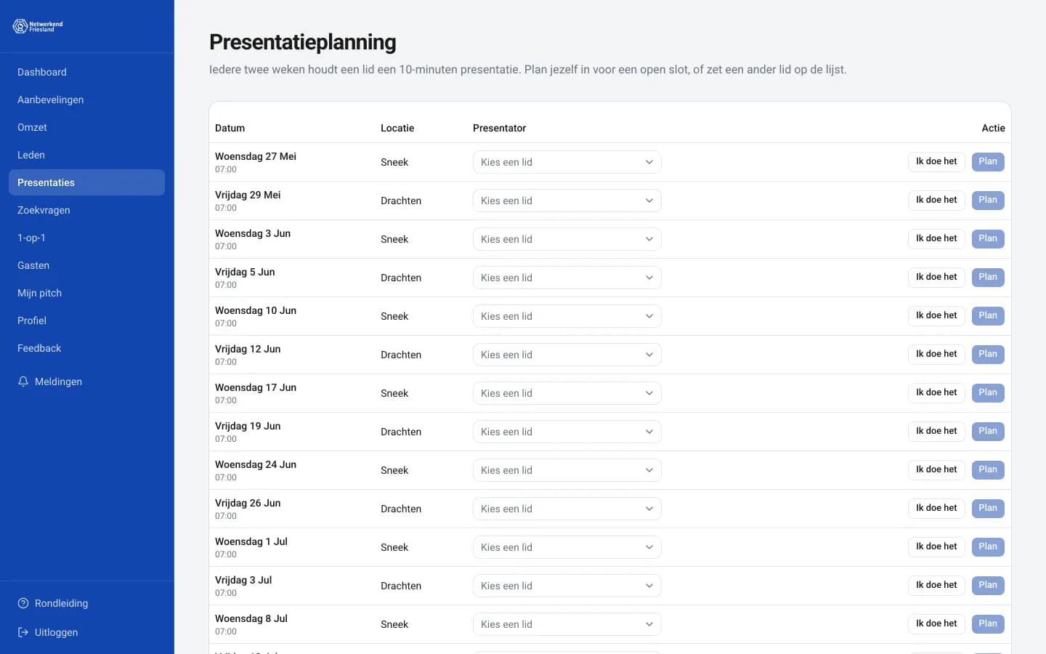The height and width of the screenshot is (654, 1046).
Task: Go to the 1-op-1 page
Action: coord(86,238)
